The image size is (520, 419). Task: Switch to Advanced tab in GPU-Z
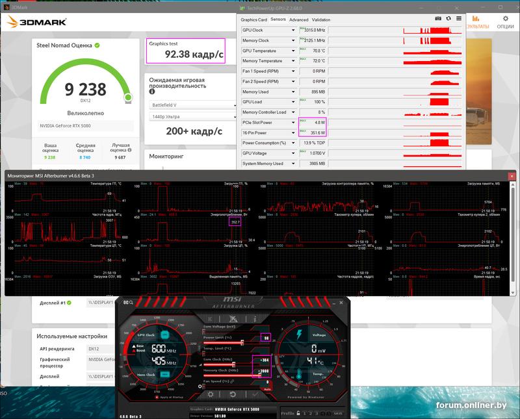point(299,19)
